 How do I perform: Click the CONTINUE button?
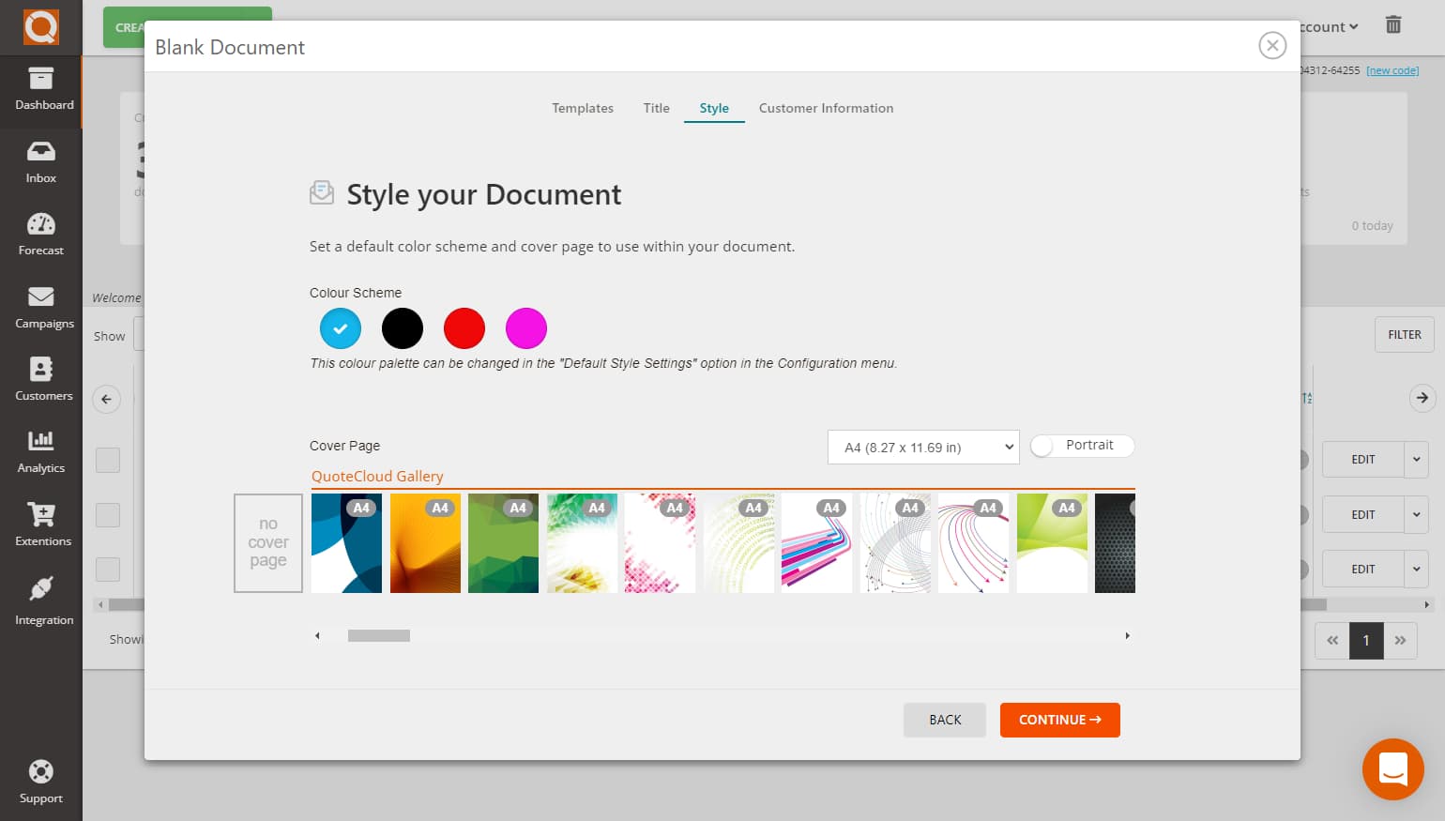pyautogui.click(x=1059, y=720)
